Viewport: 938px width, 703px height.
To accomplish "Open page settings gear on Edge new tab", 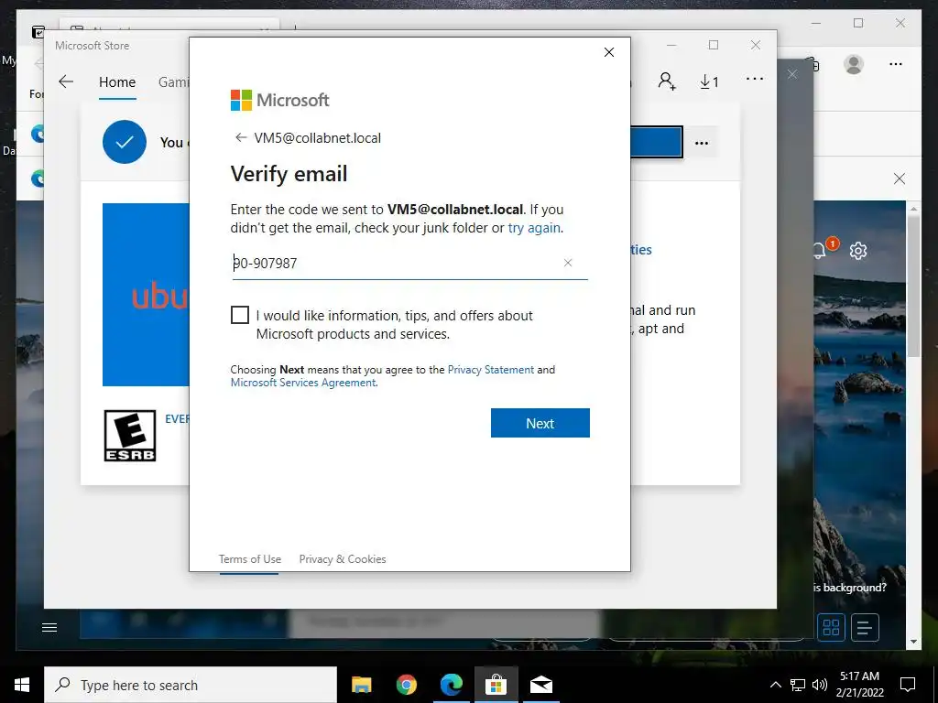I will coord(858,251).
